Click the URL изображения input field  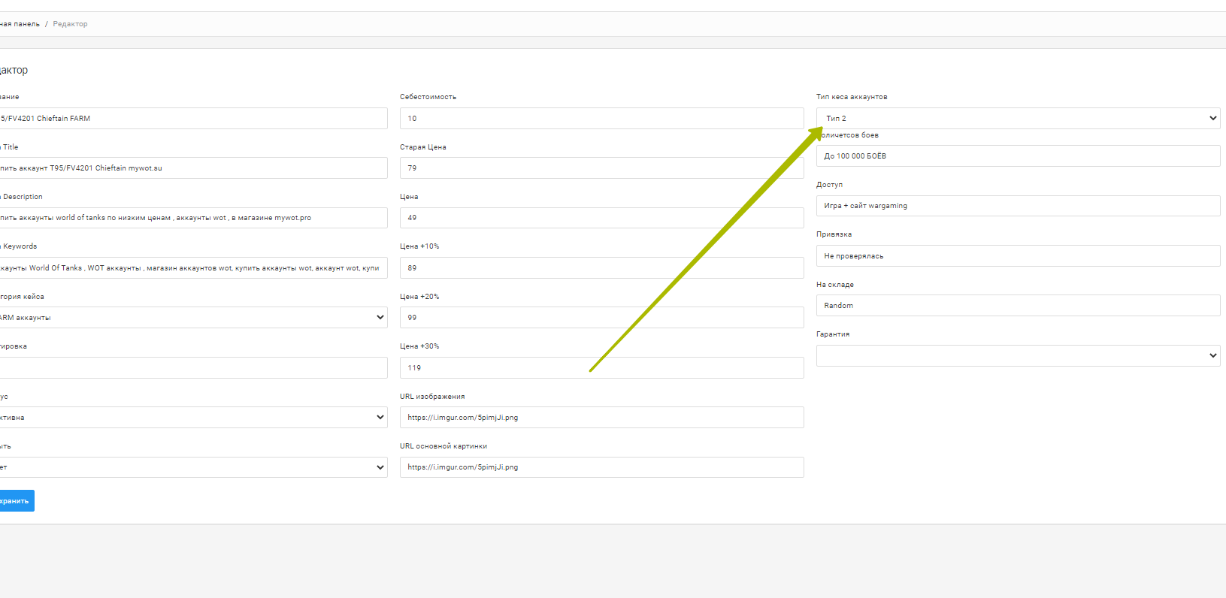tap(601, 417)
